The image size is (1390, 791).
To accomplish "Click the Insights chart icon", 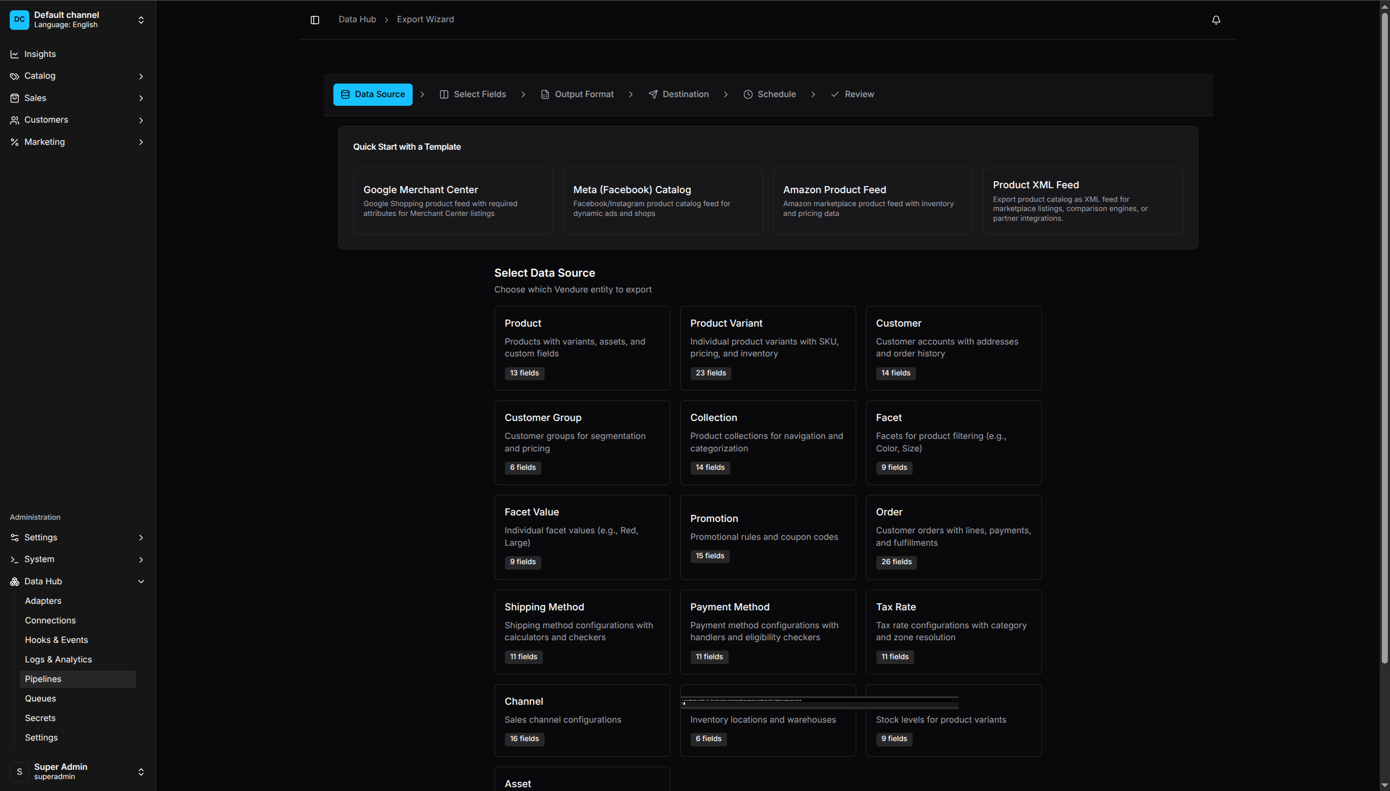I will coord(14,54).
